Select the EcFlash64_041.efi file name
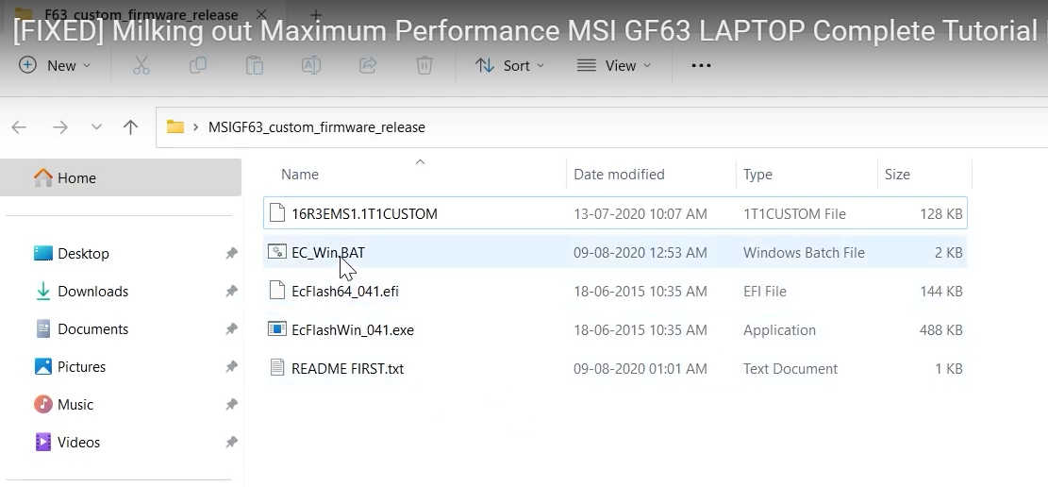Screen dimensions: 1048x487 (345, 291)
